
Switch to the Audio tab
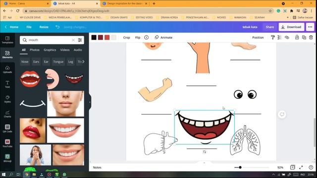[x=78, y=50]
